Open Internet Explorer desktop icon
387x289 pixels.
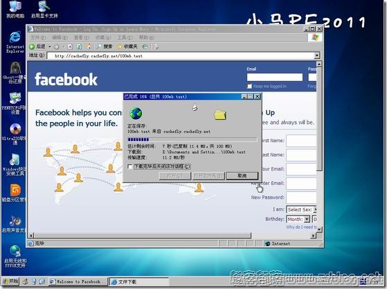tap(15, 42)
